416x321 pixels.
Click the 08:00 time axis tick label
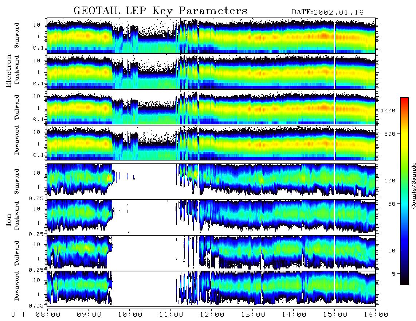(48, 314)
